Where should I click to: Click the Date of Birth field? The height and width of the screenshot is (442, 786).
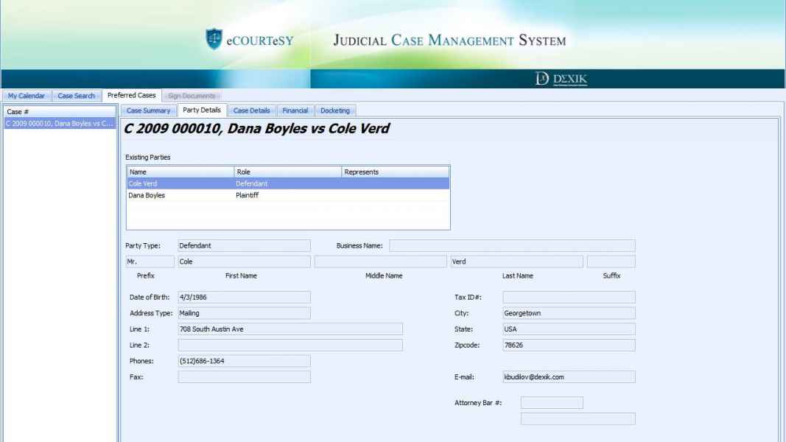[x=244, y=298]
